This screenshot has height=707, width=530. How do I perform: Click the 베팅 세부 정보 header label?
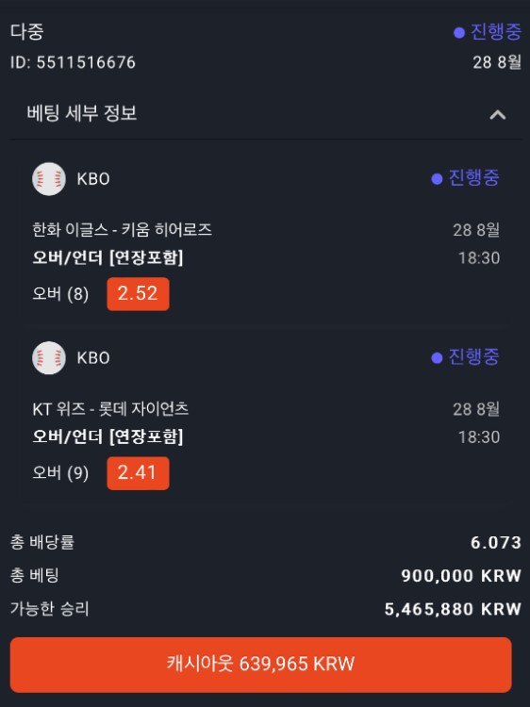82,113
